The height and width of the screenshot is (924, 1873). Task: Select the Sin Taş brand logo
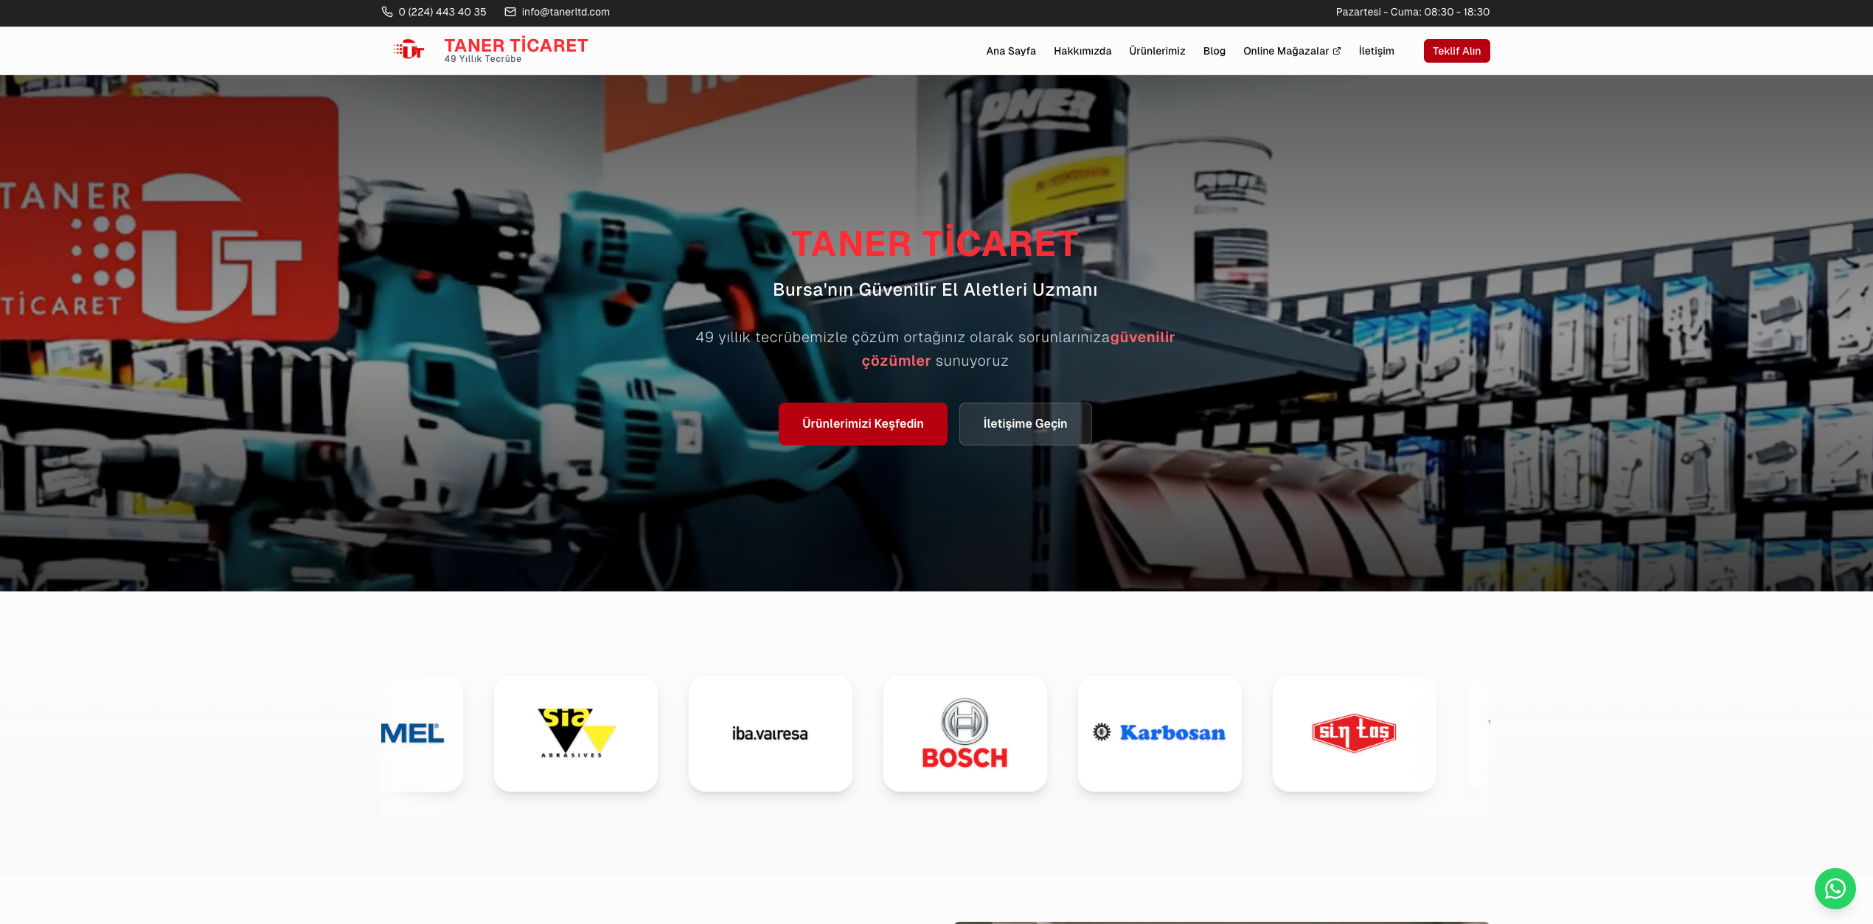pyautogui.click(x=1354, y=733)
